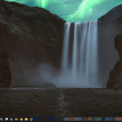Select the dark navy taskbar block

pos(35,119)
